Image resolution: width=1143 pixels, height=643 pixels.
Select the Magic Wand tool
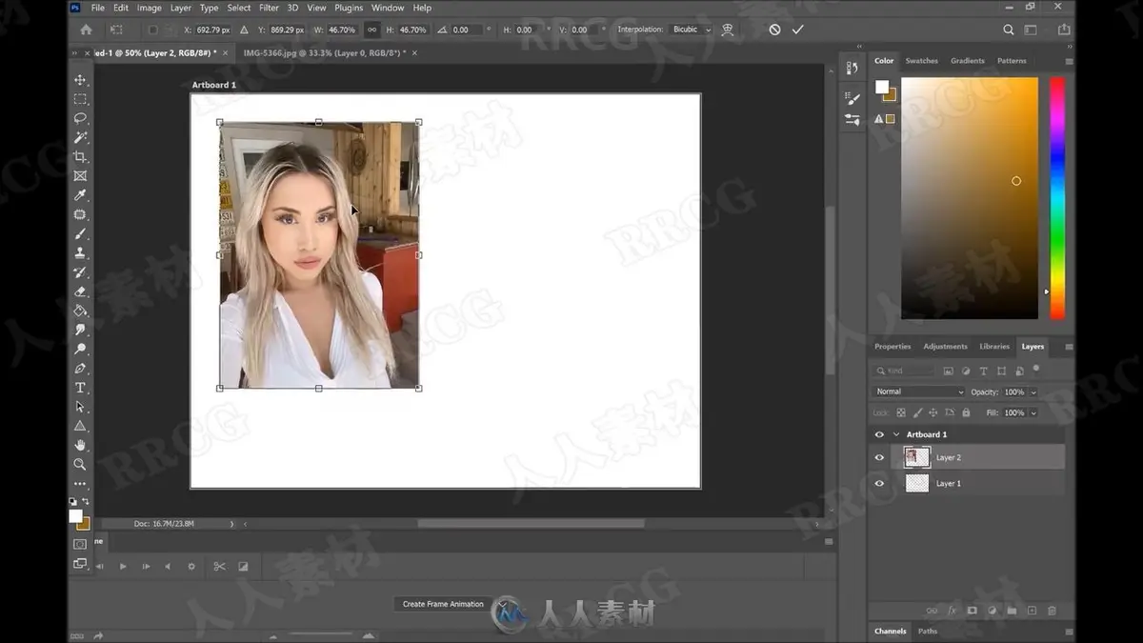click(80, 137)
